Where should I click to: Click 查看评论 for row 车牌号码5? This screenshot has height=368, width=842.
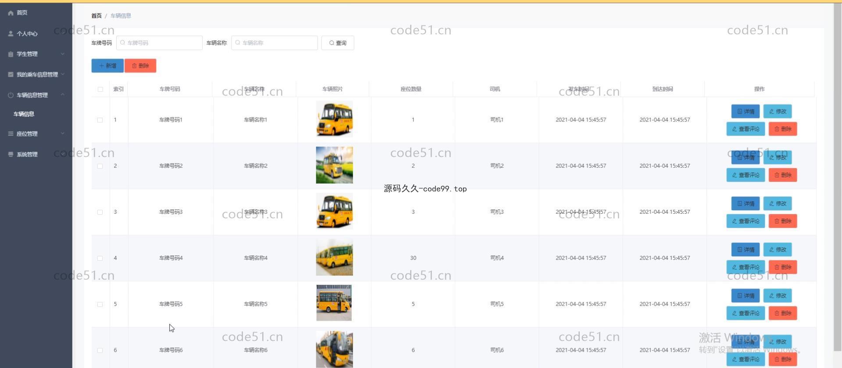click(746, 313)
